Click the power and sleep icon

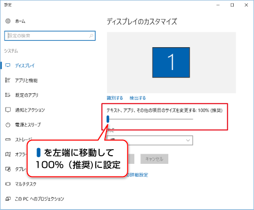[x=8, y=125]
